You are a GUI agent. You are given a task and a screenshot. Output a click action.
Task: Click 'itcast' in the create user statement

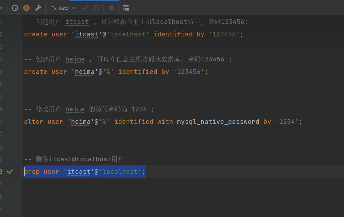pos(86,35)
